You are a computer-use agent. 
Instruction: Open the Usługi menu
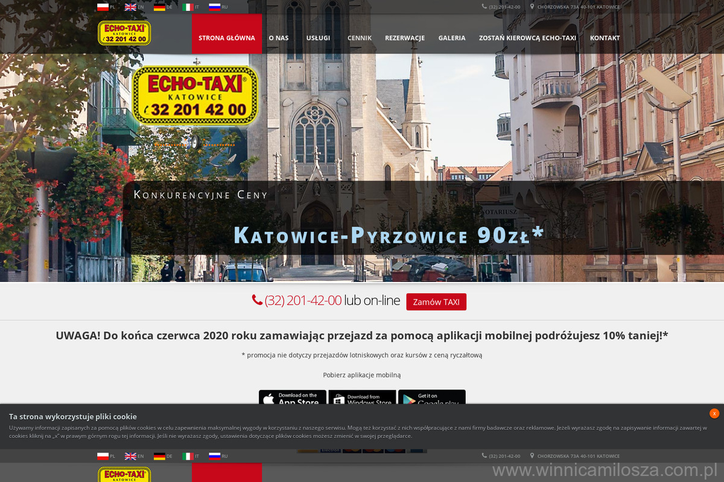[x=318, y=38]
